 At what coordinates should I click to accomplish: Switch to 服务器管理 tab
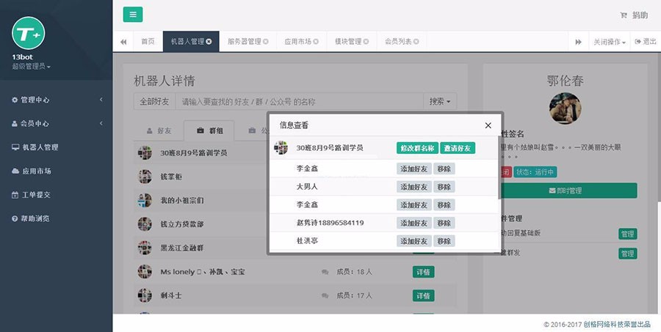click(x=245, y=42)
